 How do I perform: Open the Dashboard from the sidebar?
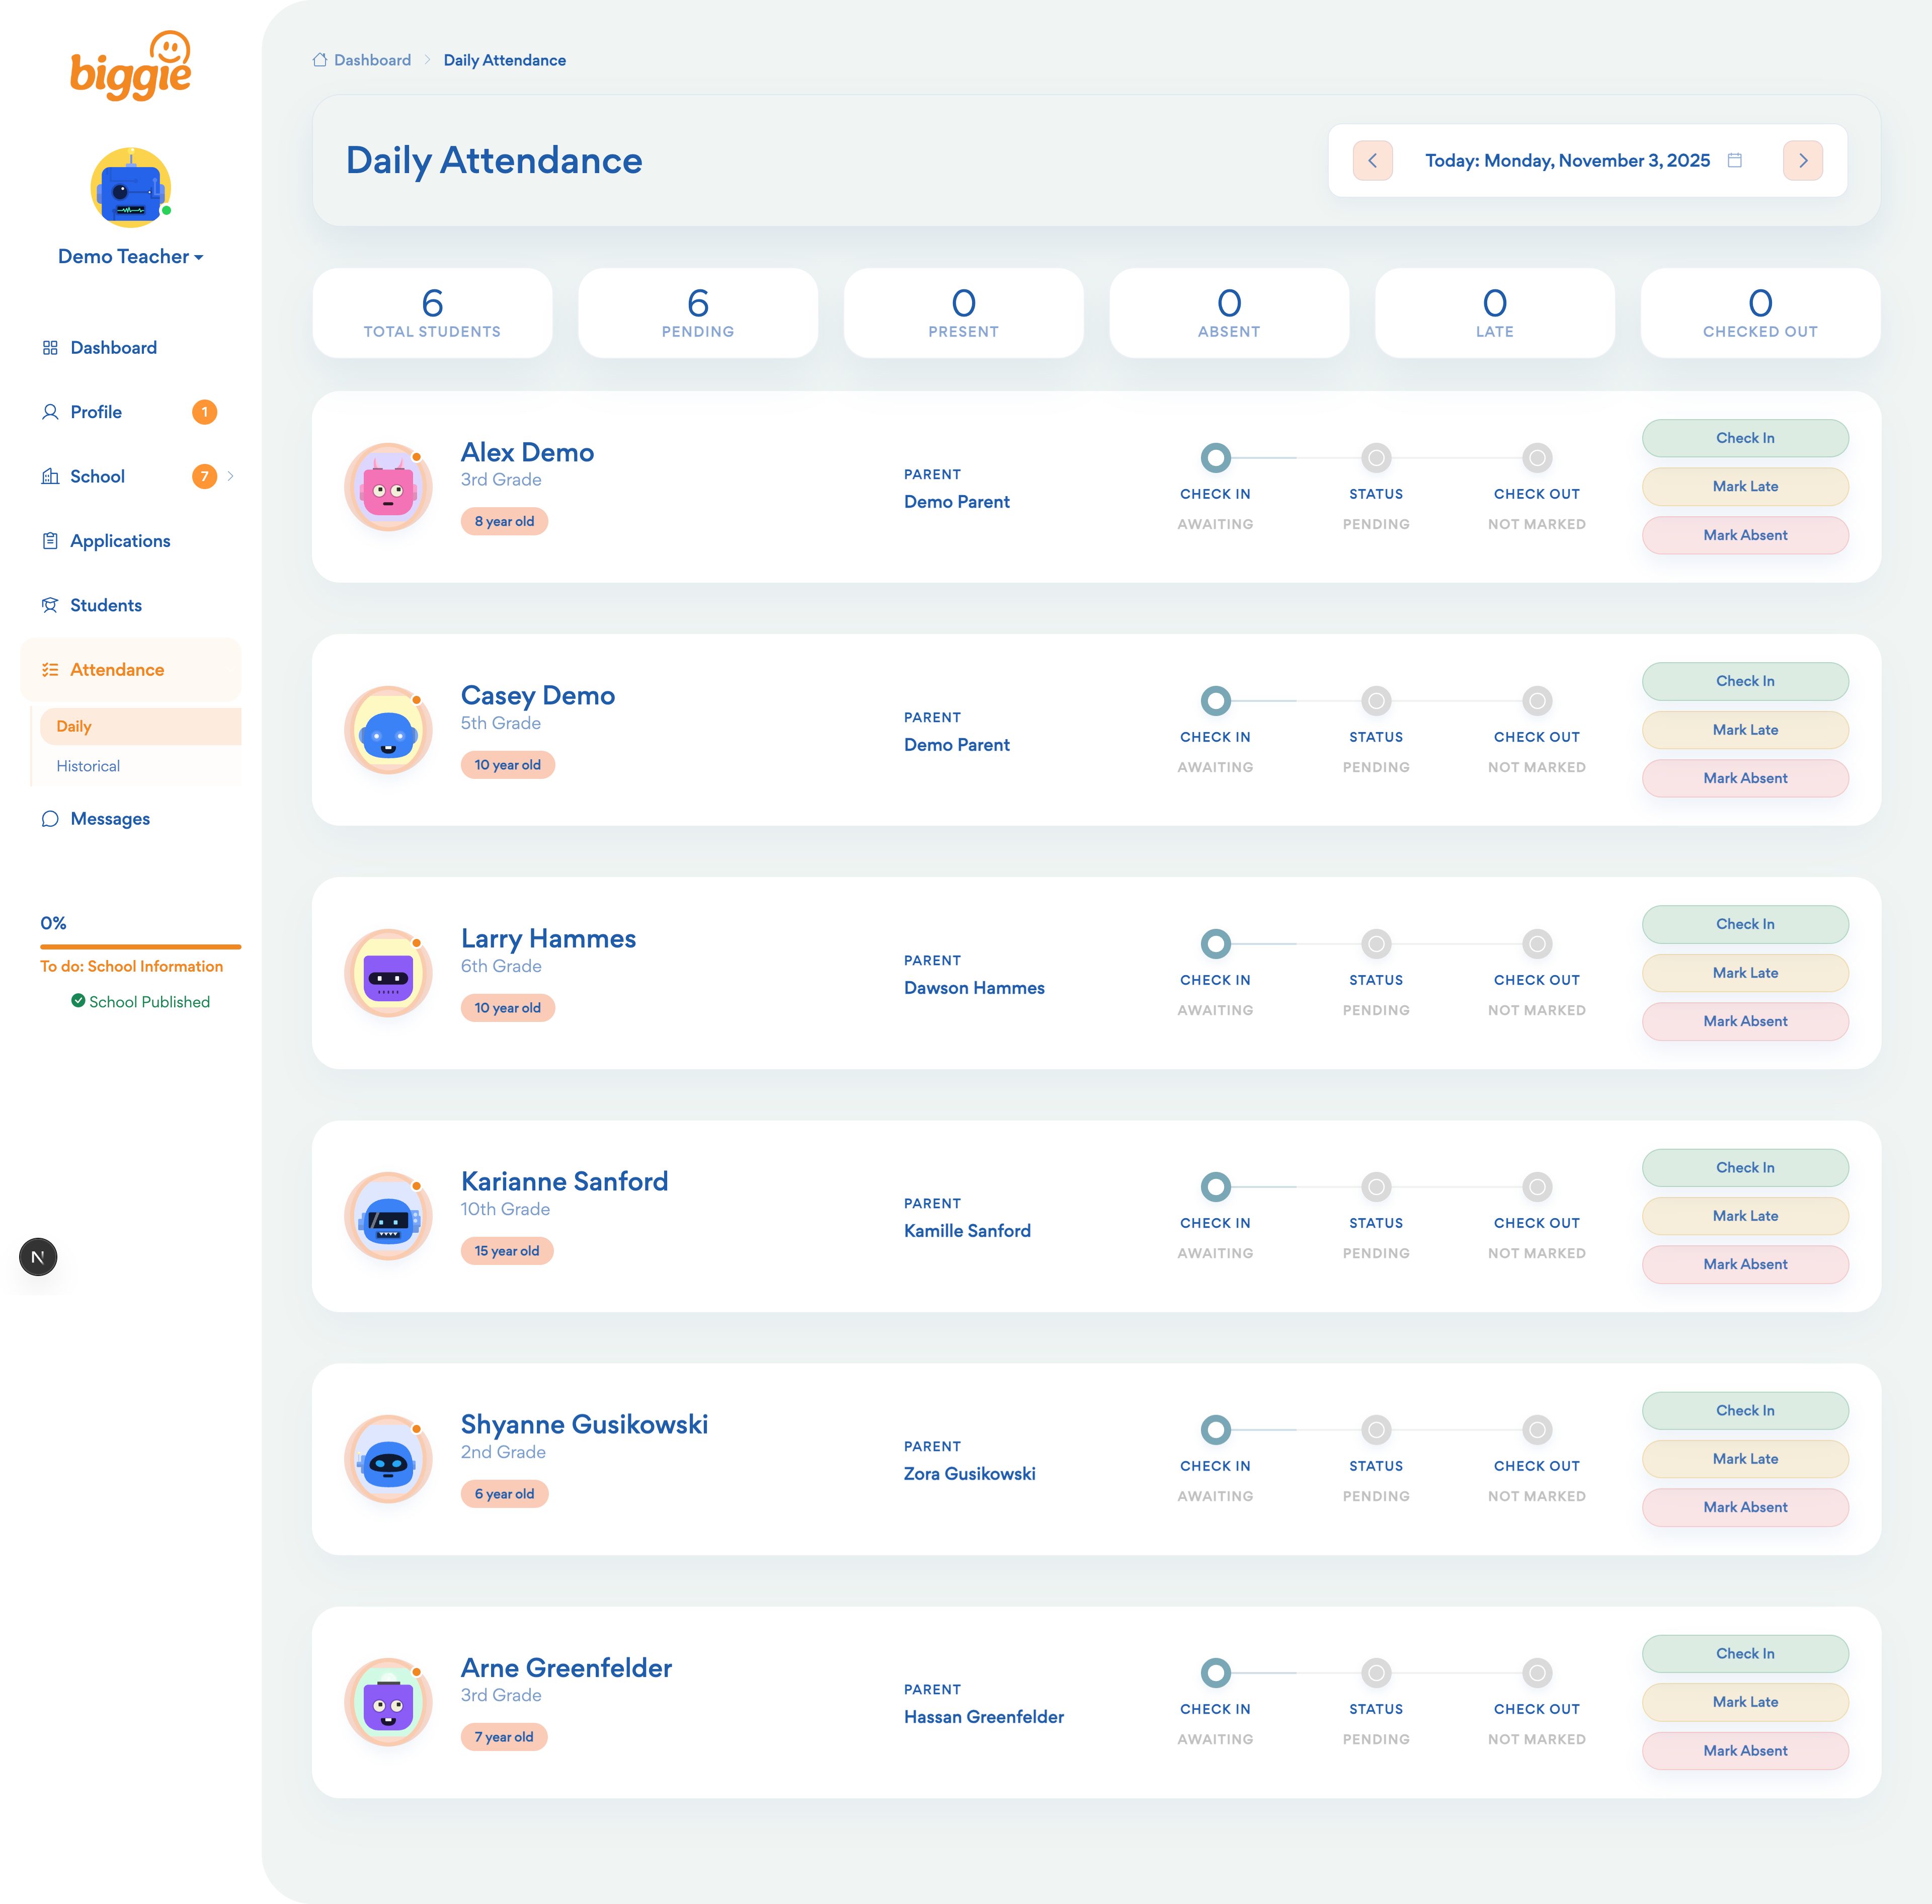point(113,347)
